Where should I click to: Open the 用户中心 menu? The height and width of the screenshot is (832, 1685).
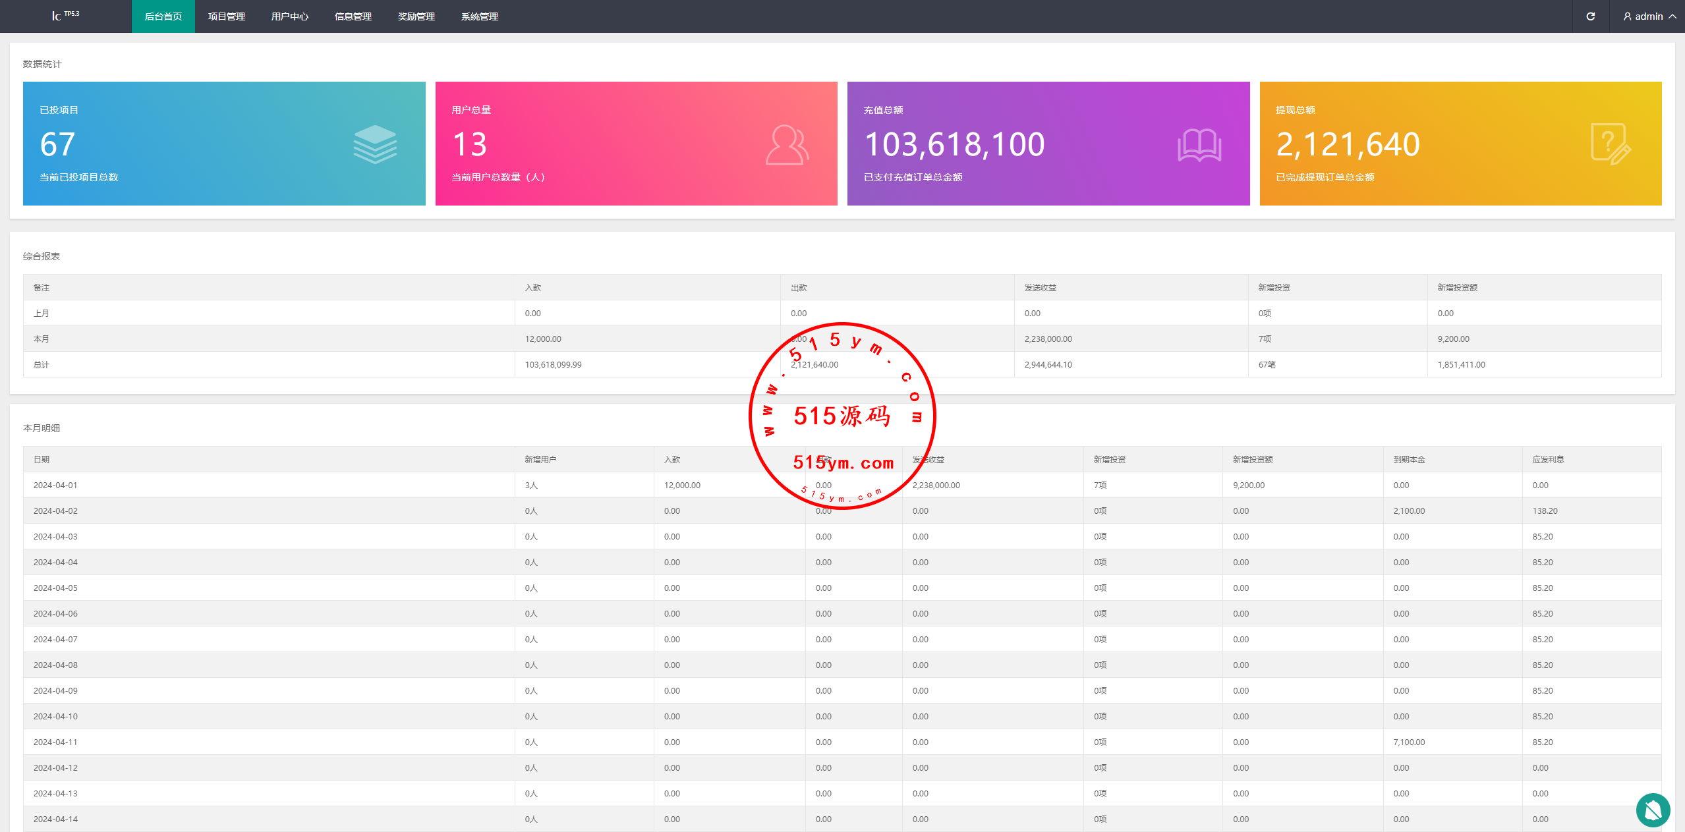[289, 16]
